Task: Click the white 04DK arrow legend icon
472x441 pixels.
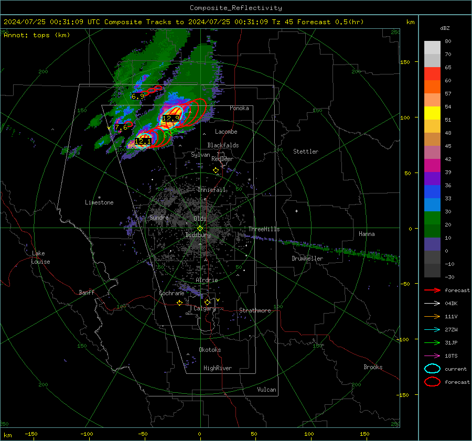Action: coord(432,304)
